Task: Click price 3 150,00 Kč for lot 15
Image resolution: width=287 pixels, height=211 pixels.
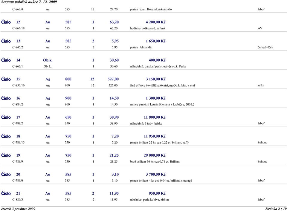Action: [x=155, y=79]
